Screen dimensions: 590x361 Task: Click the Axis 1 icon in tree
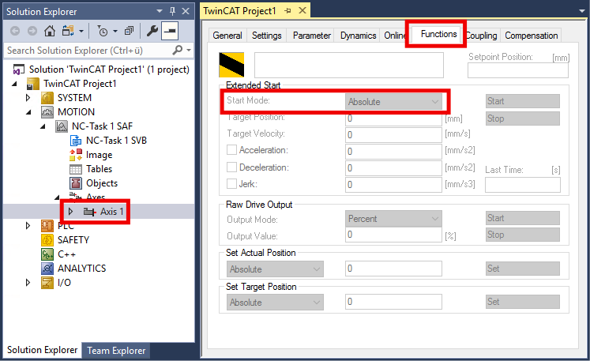click(x=89, y=212)
